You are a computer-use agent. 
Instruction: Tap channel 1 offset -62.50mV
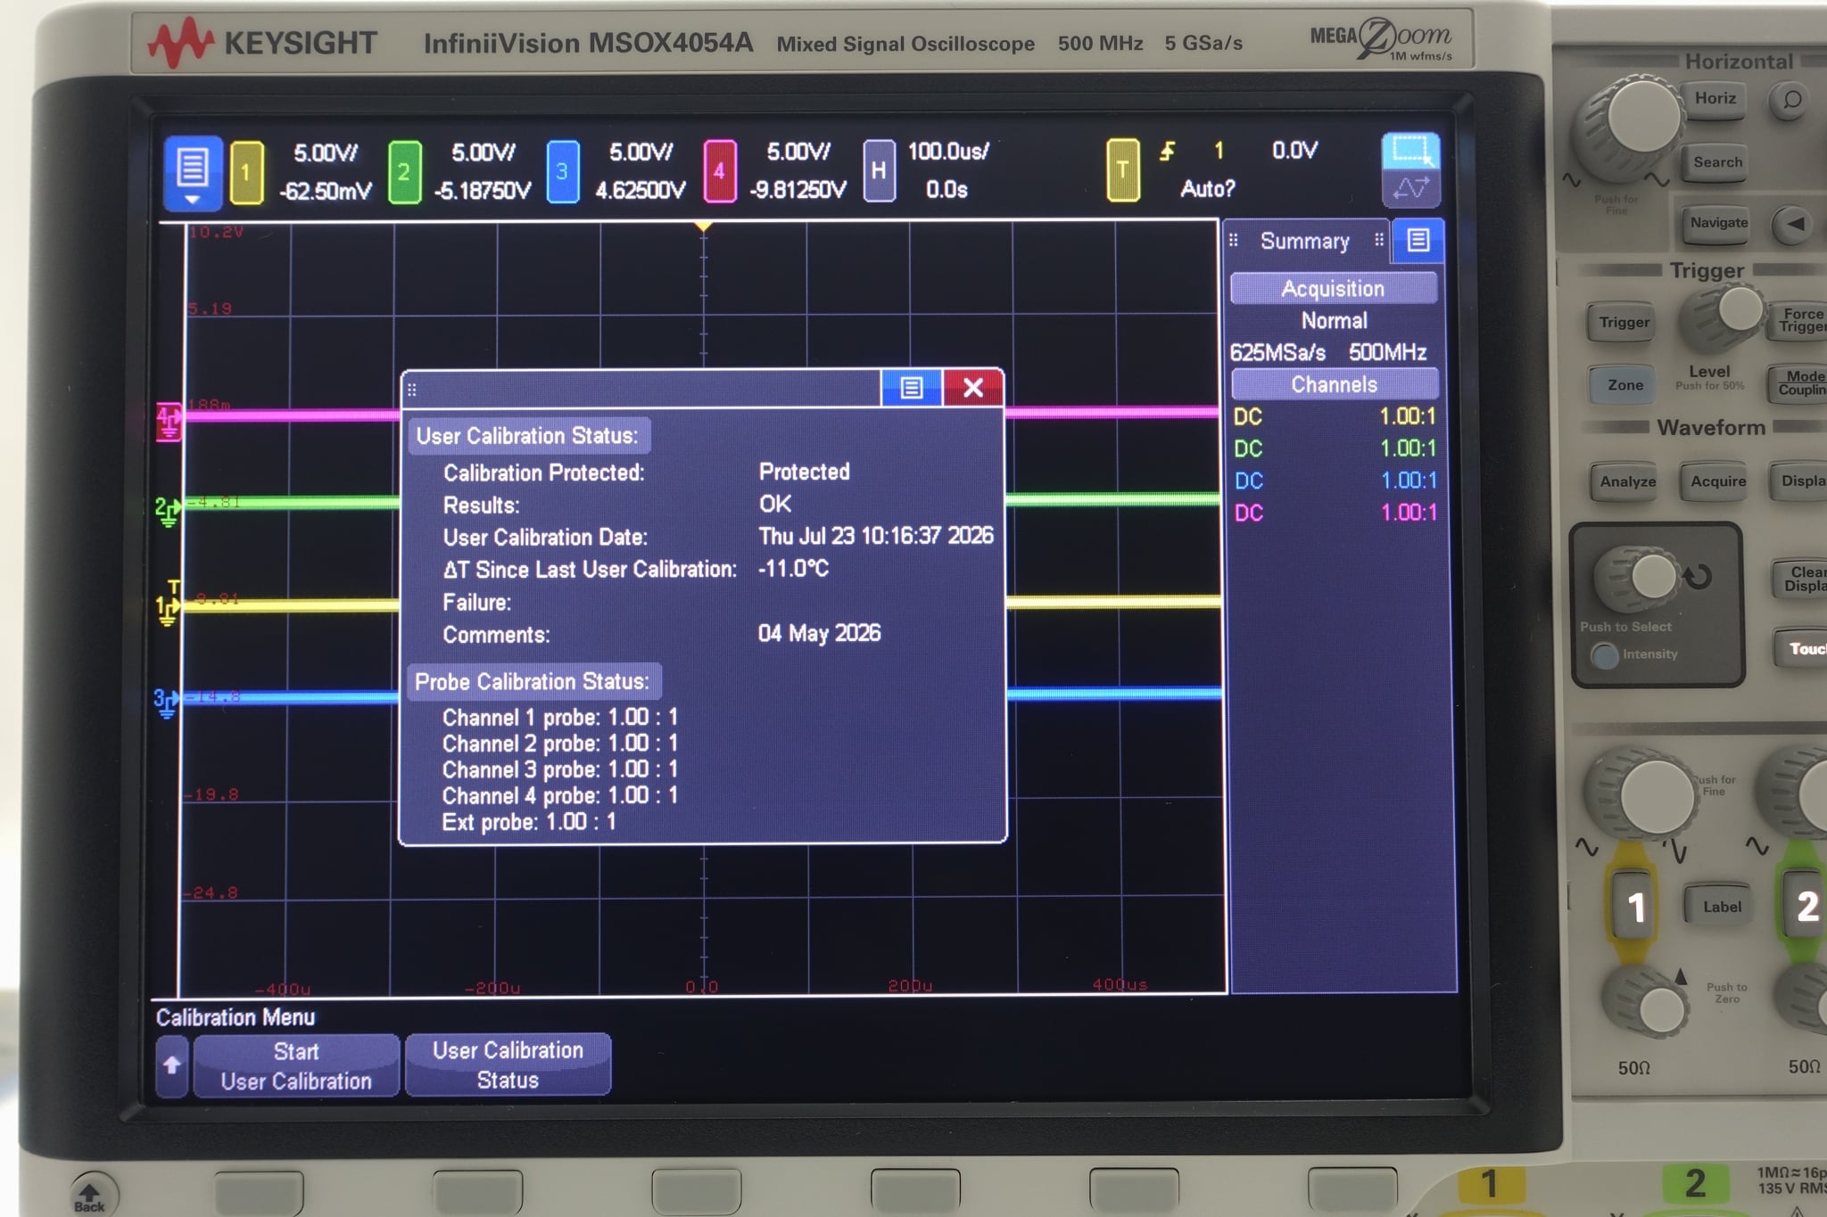326,191
